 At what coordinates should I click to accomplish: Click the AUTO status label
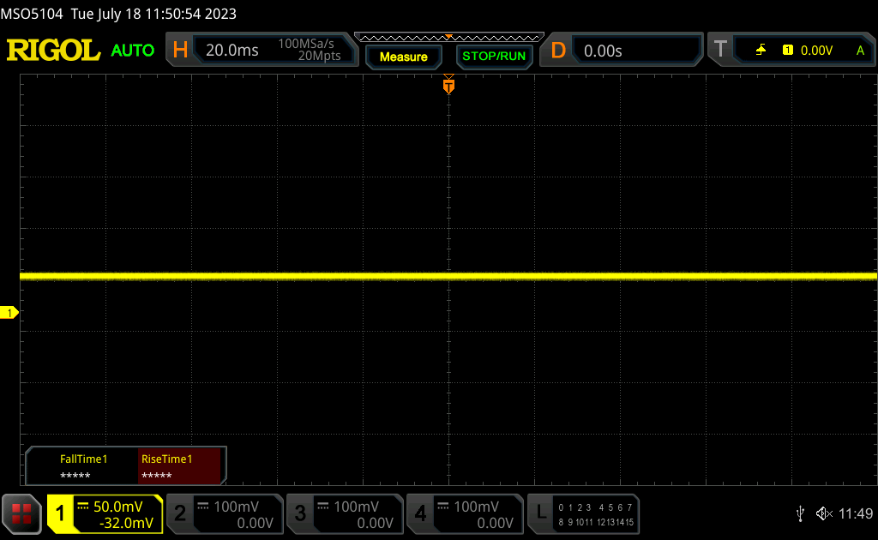[133, 51]
